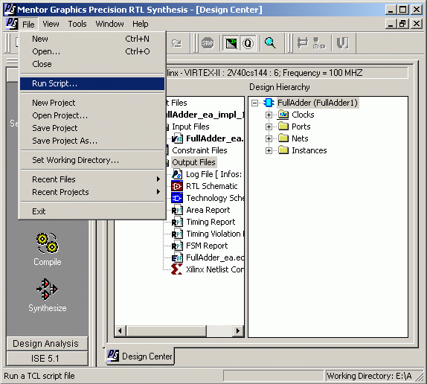This screenshot has width=427, height=384.
Task: Open the FSM Report icon
Action: pyautogui.click(x=177, y=246)
